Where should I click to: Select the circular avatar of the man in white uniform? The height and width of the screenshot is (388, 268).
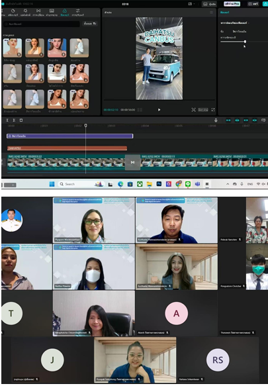12,220
